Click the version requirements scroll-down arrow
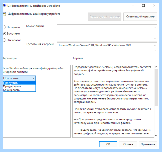162x152 pixels. point(155,51)
